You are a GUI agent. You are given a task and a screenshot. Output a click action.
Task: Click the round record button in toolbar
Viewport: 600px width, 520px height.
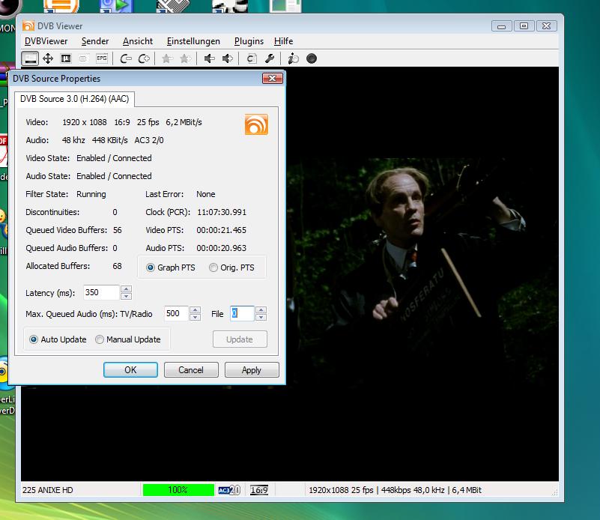click(x=312, y=58)
